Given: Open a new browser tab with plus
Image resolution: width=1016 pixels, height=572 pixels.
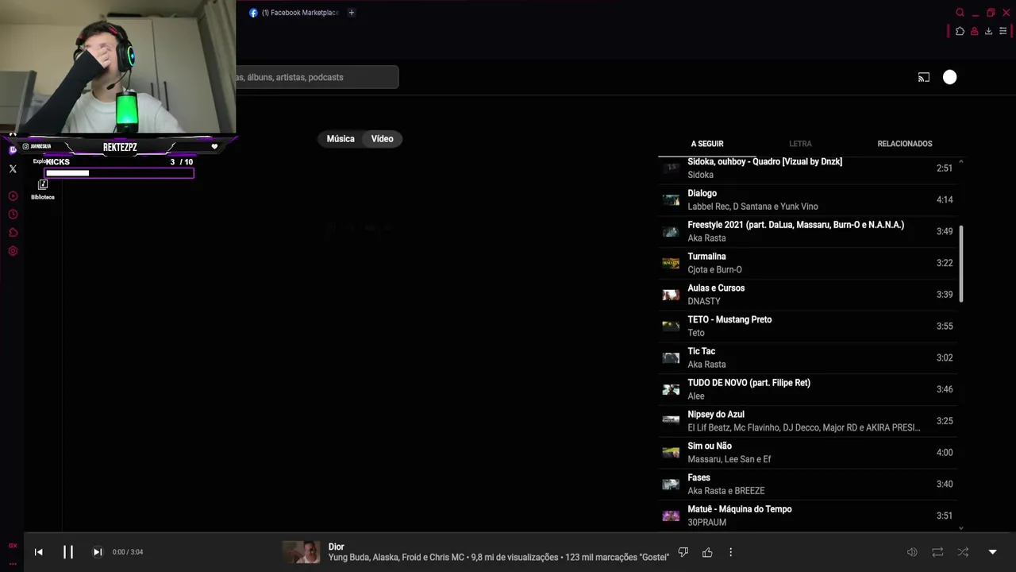Looking at the screenshot, I should (352, 13).
